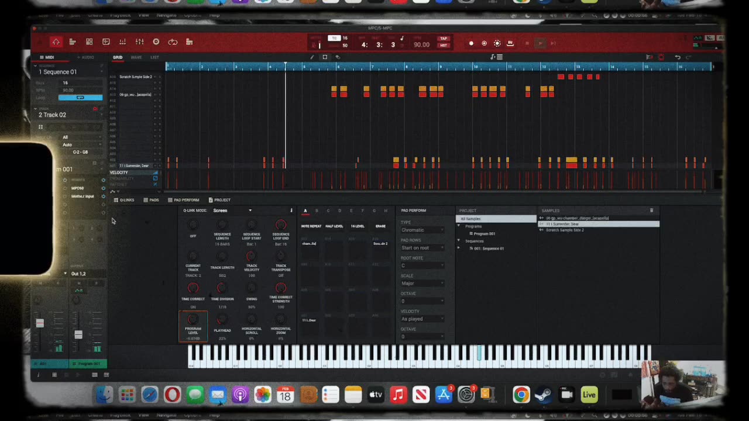Open the Pad Rows Start on root dropdown

pos(422,248)
